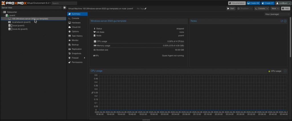
Task: Open the Shutdown dropdown arrow
Action: pyautogui.click(x=251, y=9)
